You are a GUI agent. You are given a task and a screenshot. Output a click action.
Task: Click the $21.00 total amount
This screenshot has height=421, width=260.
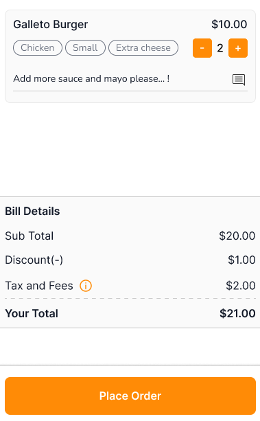[237, 313]
